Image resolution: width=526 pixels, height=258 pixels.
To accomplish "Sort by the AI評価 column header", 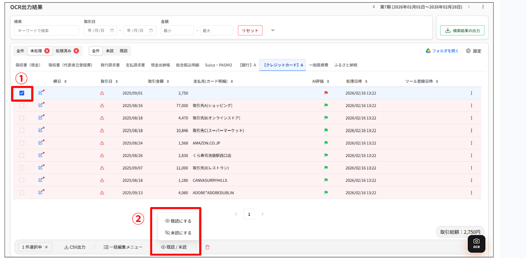I will tap(321, 81).
